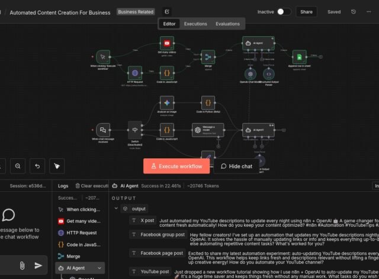Image resolution: width=379 pixels, height=279 pixels.
Task: Collapse the AI Agent log entry chevron
Action: coord(99,268)
